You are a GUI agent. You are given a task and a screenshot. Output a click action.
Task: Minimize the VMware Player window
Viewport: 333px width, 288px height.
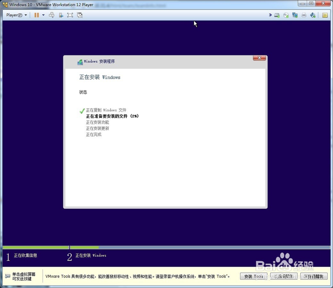[x=302, y=4]
